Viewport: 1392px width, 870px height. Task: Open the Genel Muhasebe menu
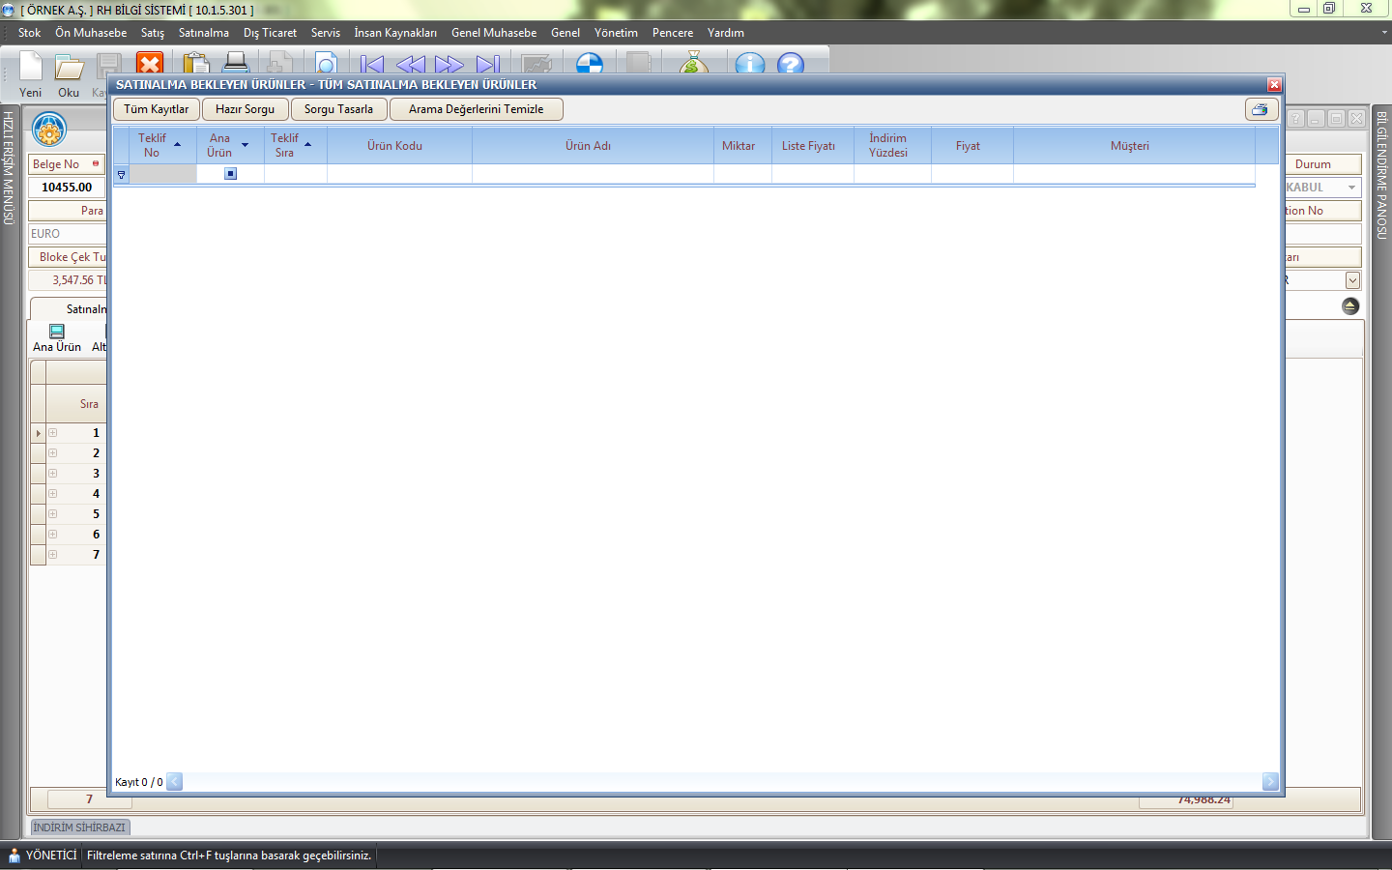click(x=493, y=33)
